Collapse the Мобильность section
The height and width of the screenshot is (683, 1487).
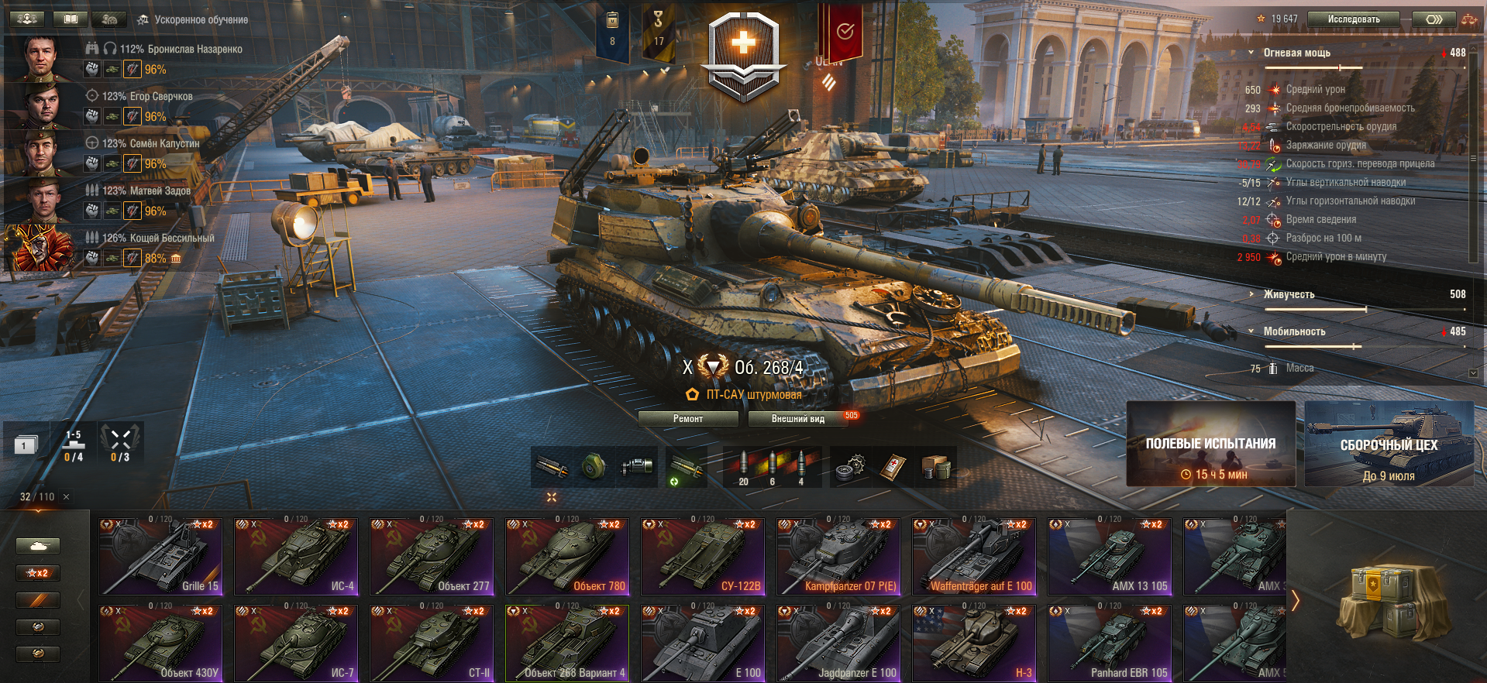(1251, 331)
